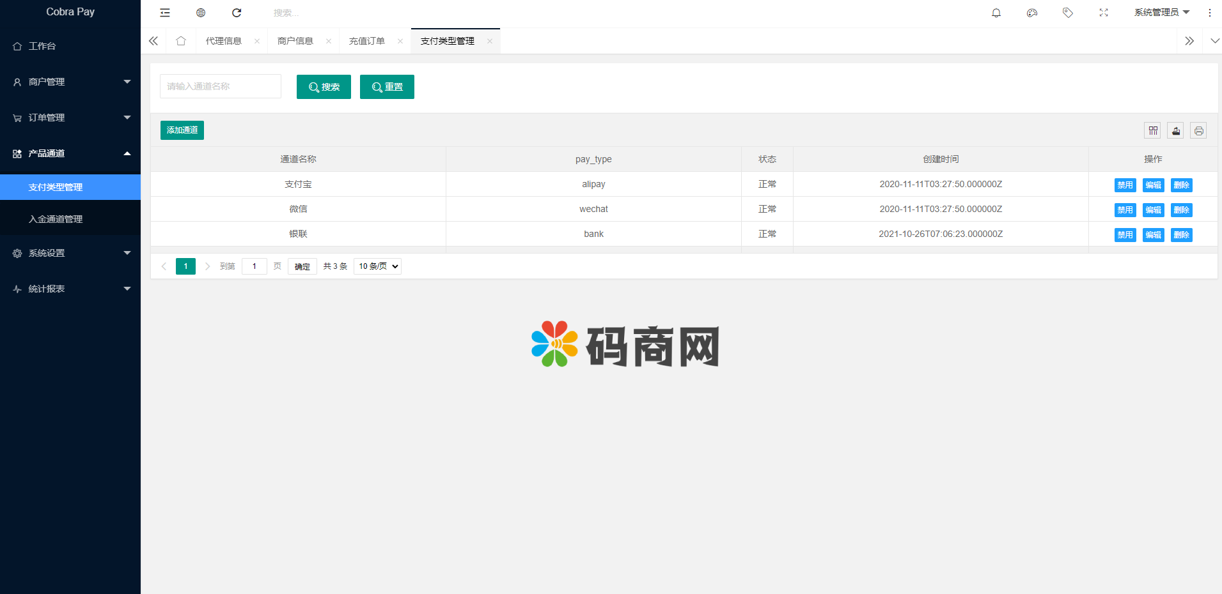Image resolution: width=1222 pixels, height=594 pixels.
Task: Disable the 银联 channel
Action: 1125,235
